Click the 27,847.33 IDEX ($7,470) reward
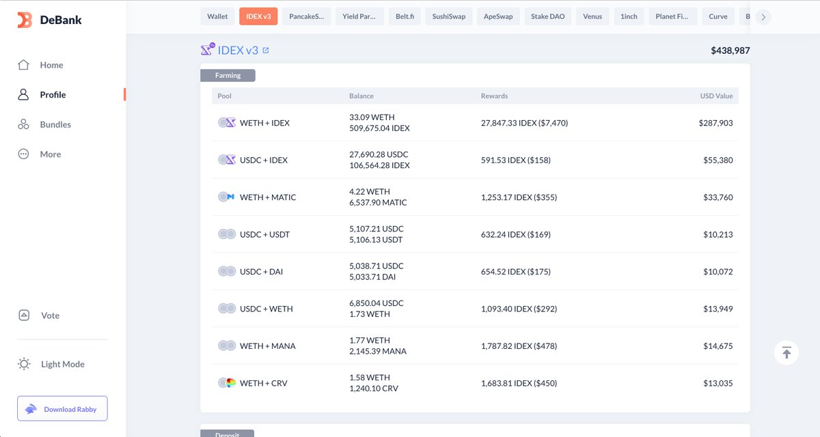 click(x=524, y=123)
